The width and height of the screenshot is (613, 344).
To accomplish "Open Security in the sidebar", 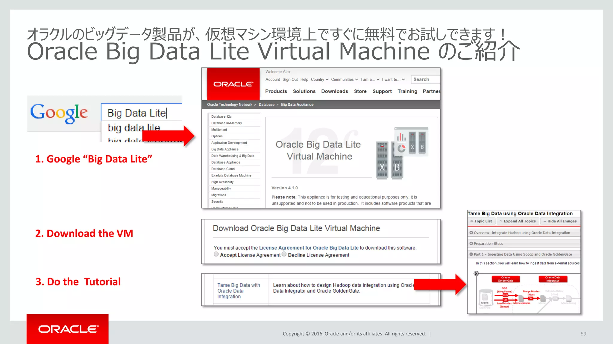I will 234,202.
